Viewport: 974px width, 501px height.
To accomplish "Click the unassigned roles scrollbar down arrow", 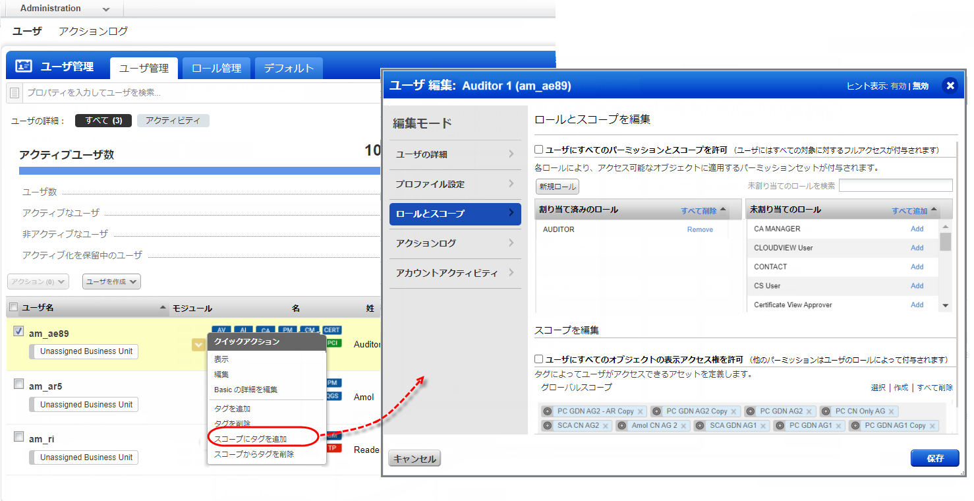I will 945,305.
